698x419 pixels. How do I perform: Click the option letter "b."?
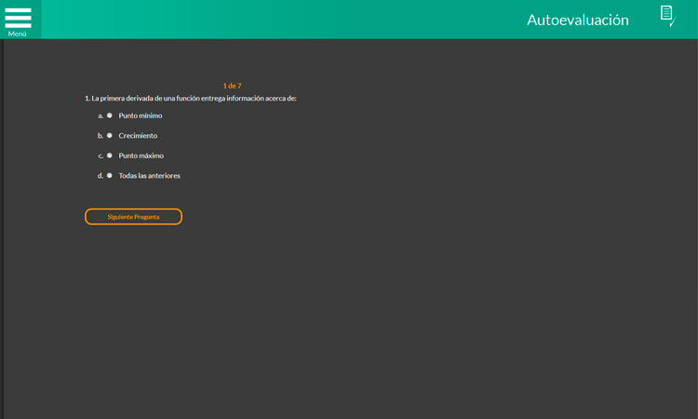[x=101, y=136]
